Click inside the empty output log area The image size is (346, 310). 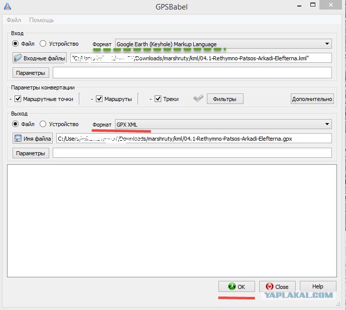[x=172, y=221]
